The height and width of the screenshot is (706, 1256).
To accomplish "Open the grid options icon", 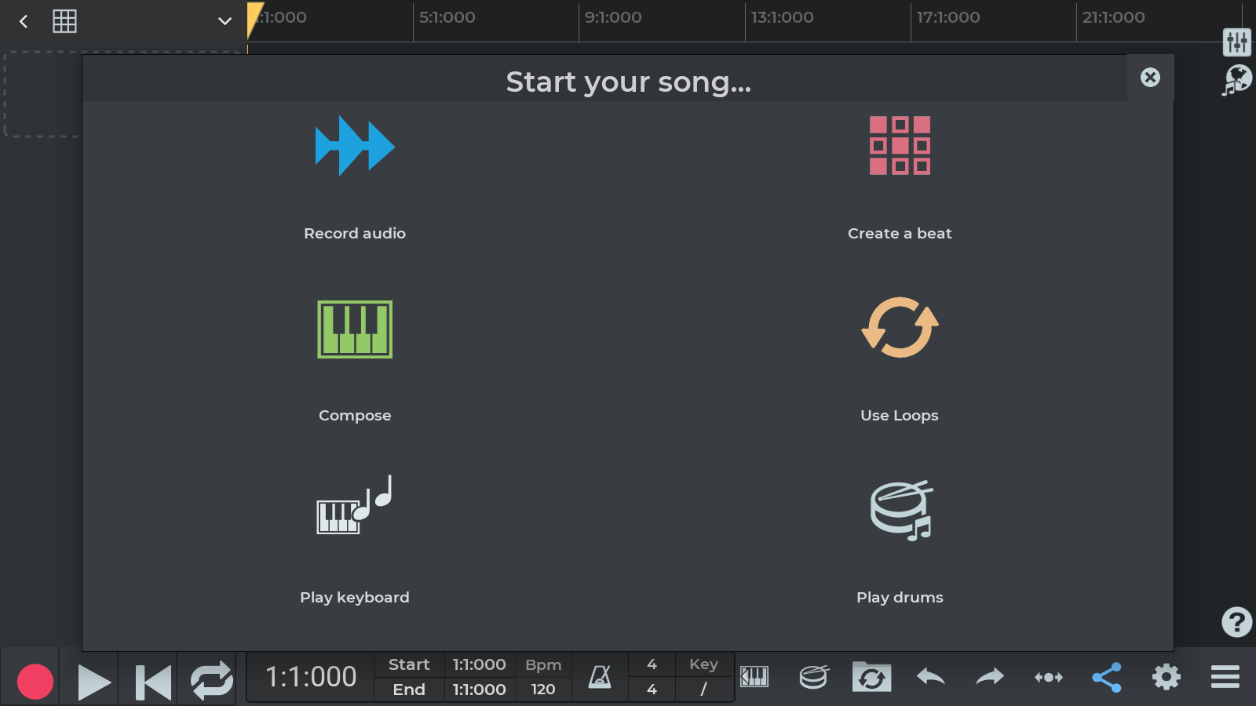I will [x=64, y=21].
